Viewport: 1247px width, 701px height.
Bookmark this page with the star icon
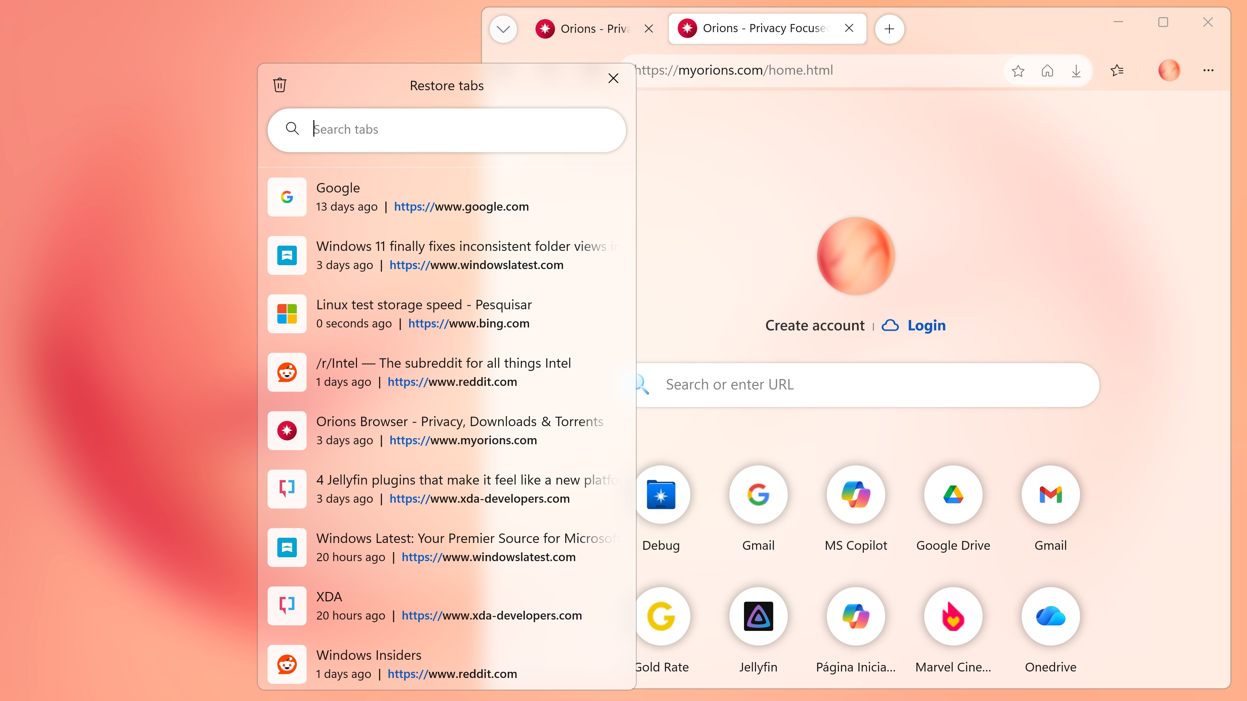(1018, 71)
